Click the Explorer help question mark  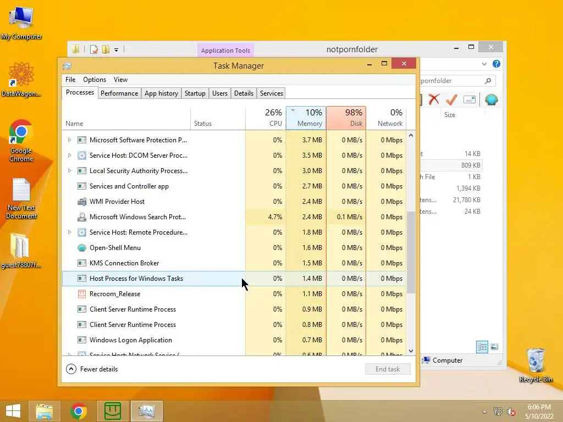coord(496,64)
